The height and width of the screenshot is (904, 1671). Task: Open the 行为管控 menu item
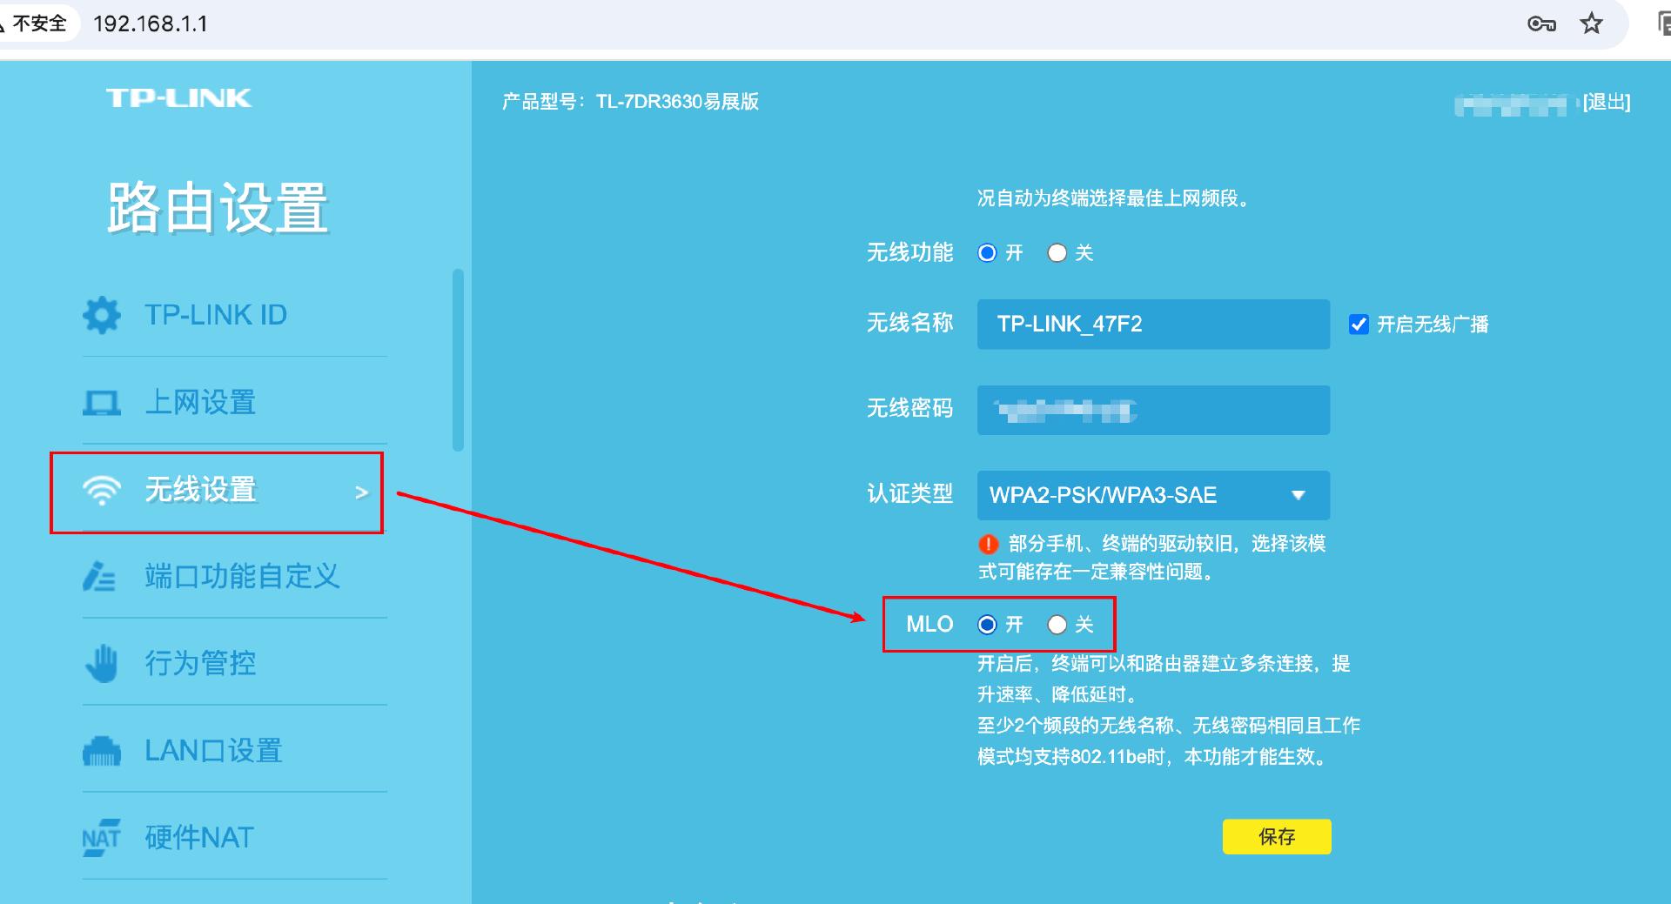pyautogui.click(x=235, y=663)
